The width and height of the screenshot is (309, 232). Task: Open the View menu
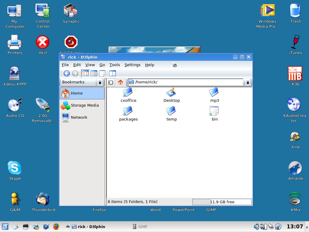click(90, 65)
